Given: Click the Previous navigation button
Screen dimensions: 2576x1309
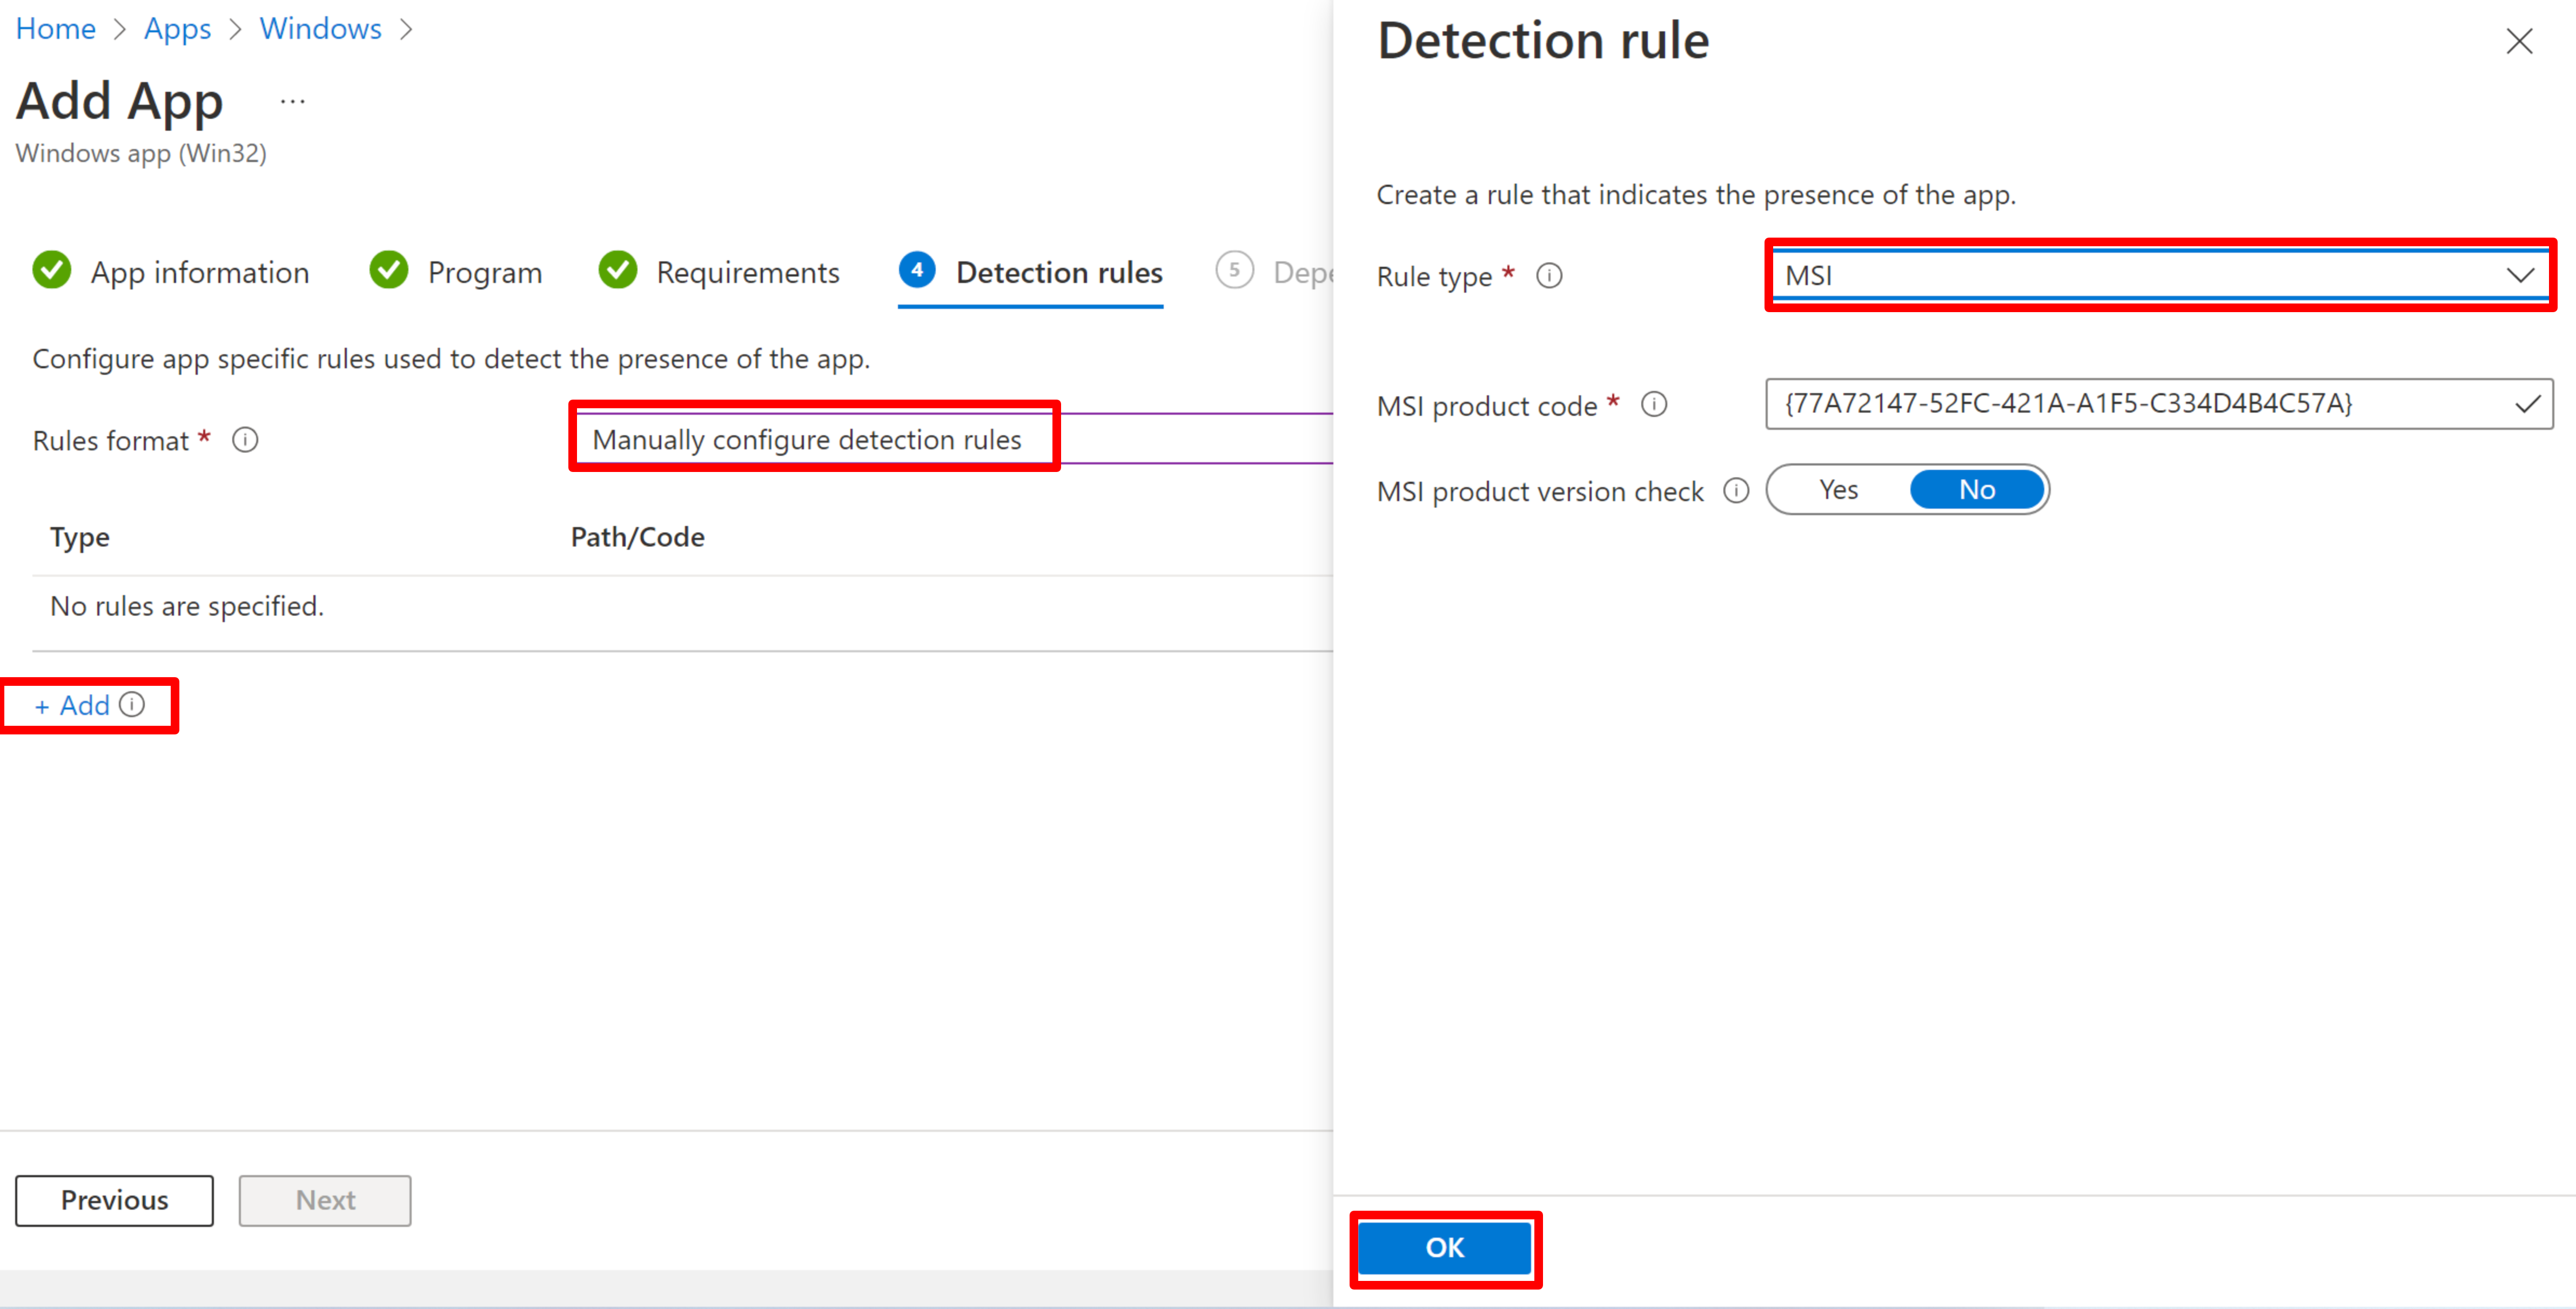Looking at the screenshot, I should tap(113, 1199).
